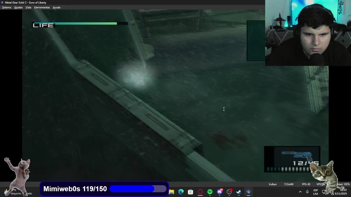
Task: Click the LIFE health bar in game
Action: [80, 25]
